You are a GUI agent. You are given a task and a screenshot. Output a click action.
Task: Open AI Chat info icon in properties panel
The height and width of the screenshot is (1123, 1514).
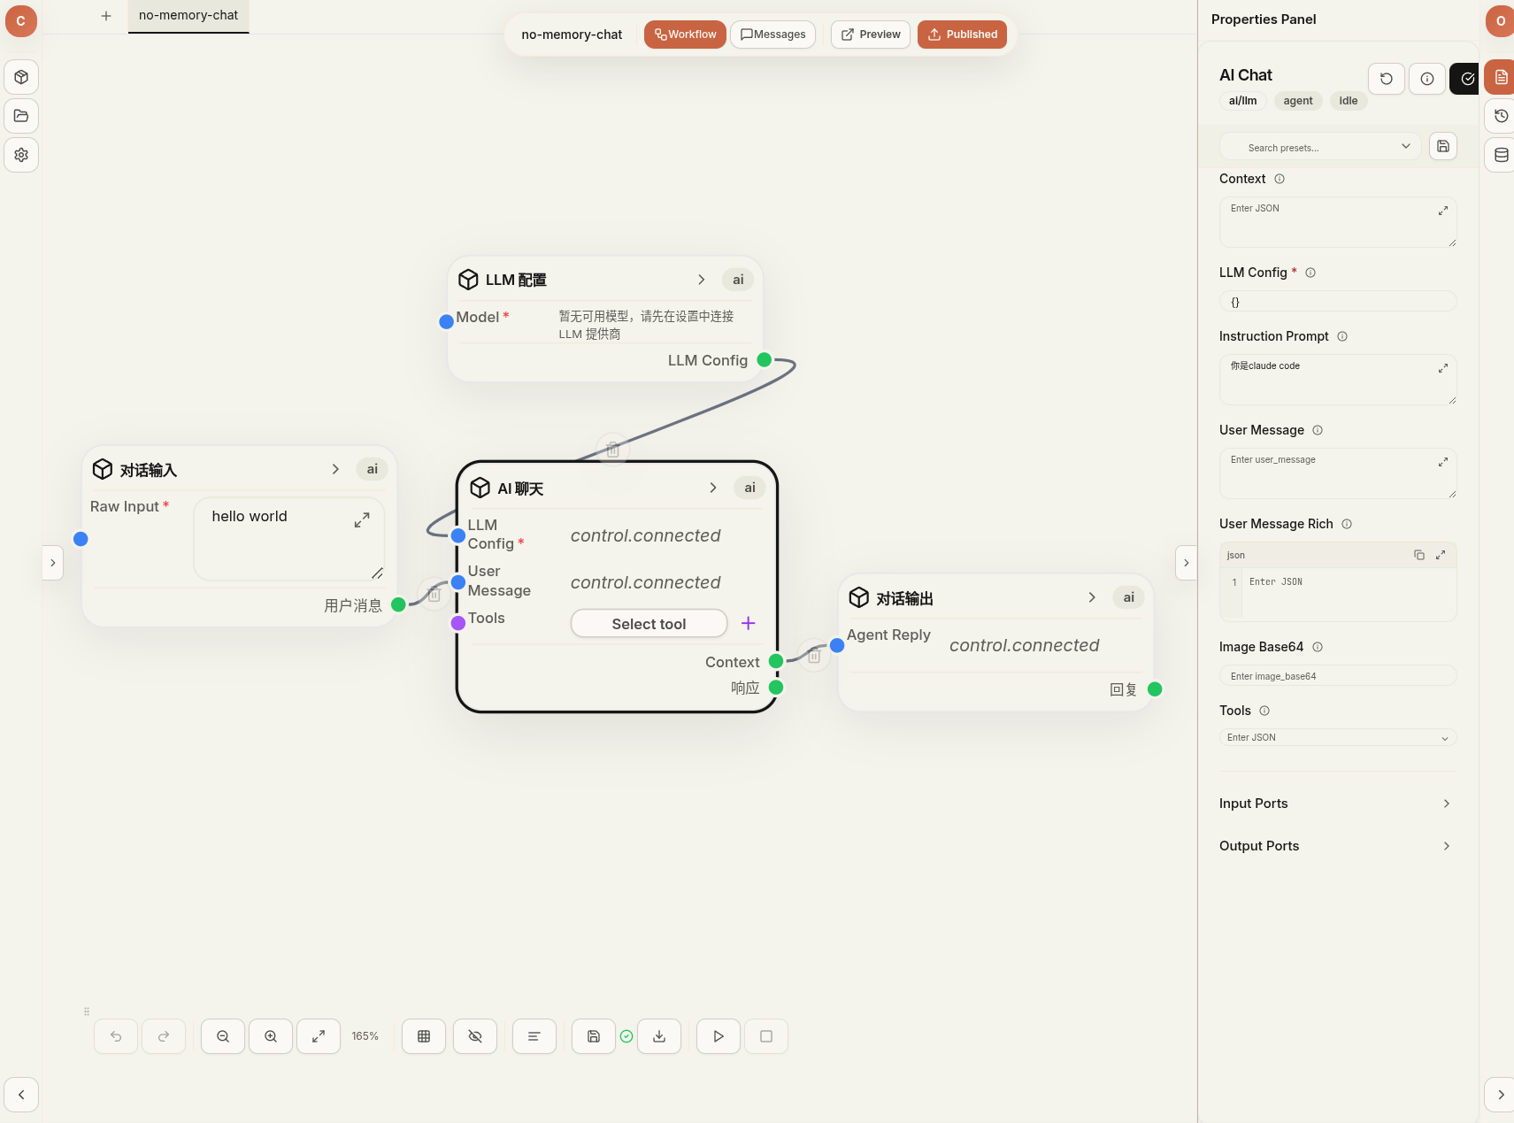tap(1427, 79)
